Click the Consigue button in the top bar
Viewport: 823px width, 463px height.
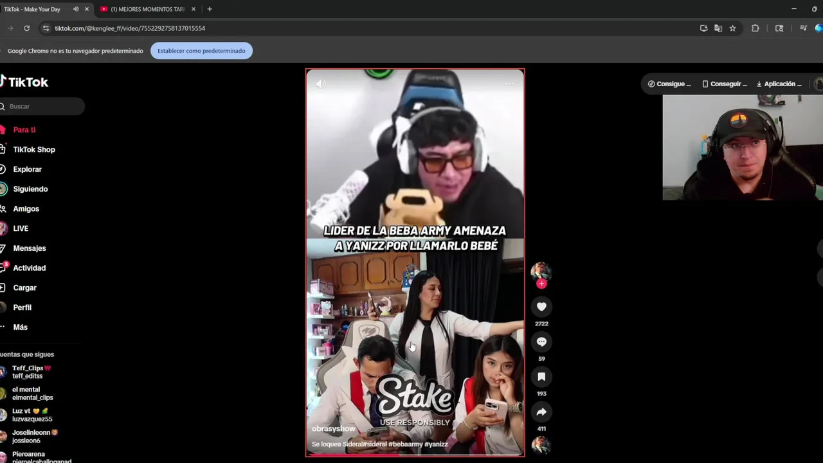(669, 84)
